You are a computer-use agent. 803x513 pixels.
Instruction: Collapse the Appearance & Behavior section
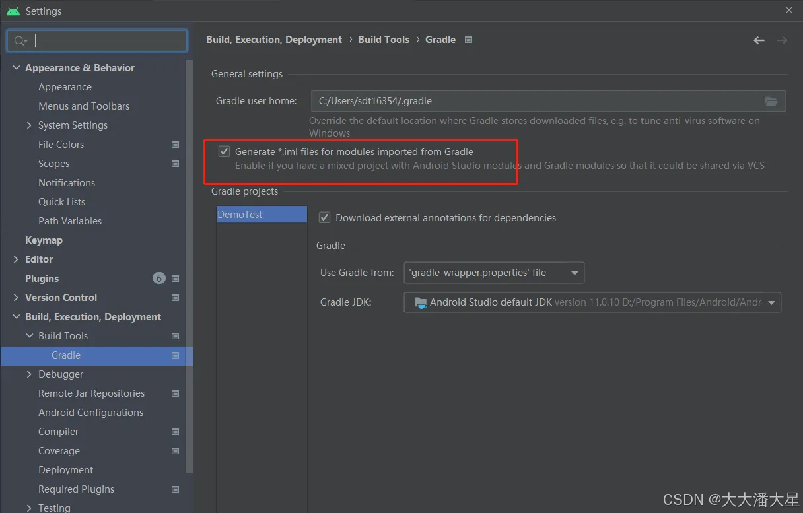click(x=17, y=68)
